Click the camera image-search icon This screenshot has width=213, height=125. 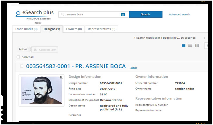pyautogui.click(x=123, y=15)
